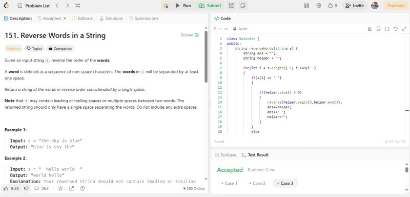This screenshot has height=197, width=410.
Task: Click the Medium difficulty tag
Action: click(14, 49)
